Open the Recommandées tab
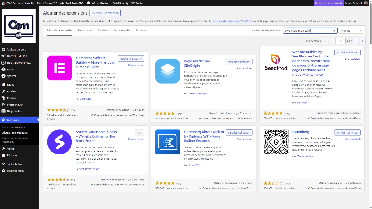The width and height of the screenshot is (372, 209). (x=122, y=30)
